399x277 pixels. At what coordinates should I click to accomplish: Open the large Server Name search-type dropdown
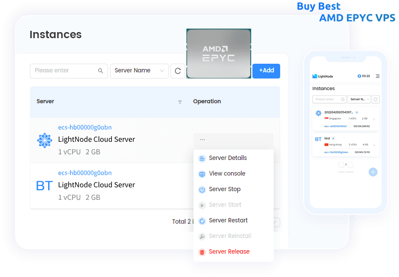click(139, 71)
